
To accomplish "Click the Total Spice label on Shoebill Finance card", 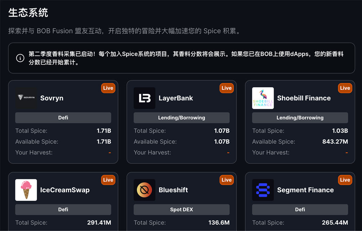I will tap(268, 131).
